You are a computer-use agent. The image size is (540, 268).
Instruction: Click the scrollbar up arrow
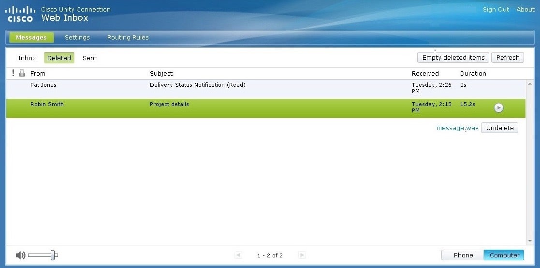pyautogui.click(x=530, y=83)
